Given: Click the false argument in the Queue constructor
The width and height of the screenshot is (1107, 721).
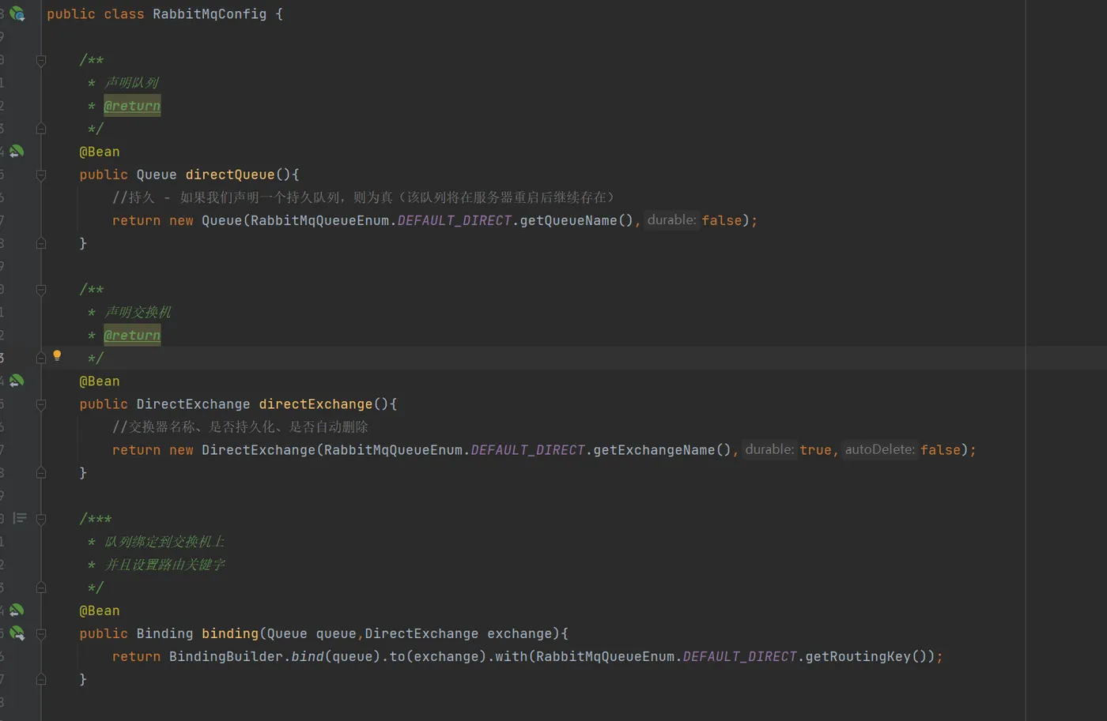Looking at the screenshot, I should click(722, 220).
